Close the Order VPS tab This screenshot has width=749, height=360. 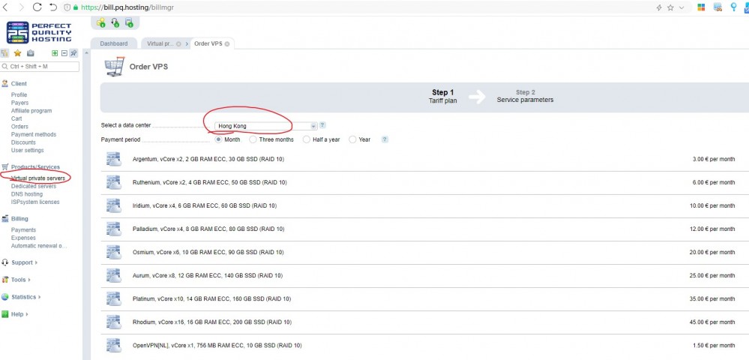(227, 43)
